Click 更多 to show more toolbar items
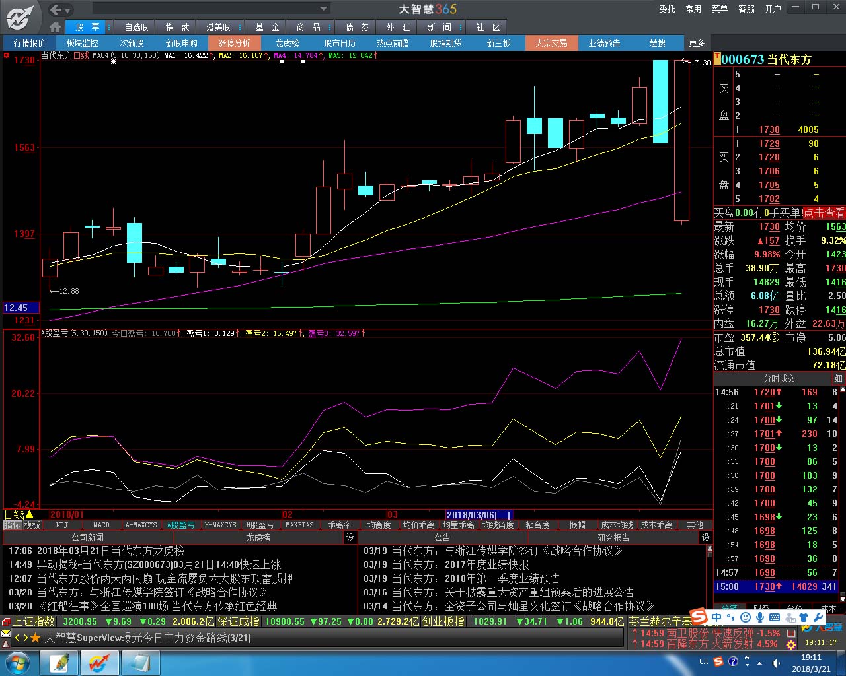This screenshot has height=676, width=846. [x=697, y=43]
